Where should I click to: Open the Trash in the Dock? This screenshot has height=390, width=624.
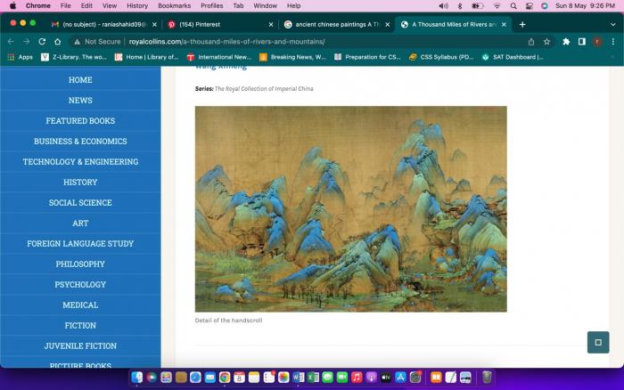(x=487, y=378)
